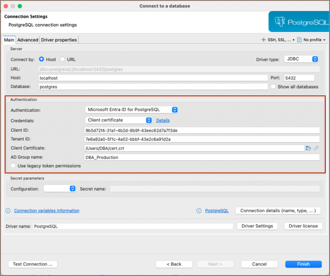330x276 pixels.
Task: Click info icon next to PostgreSQL link
Action: point(199,211)
